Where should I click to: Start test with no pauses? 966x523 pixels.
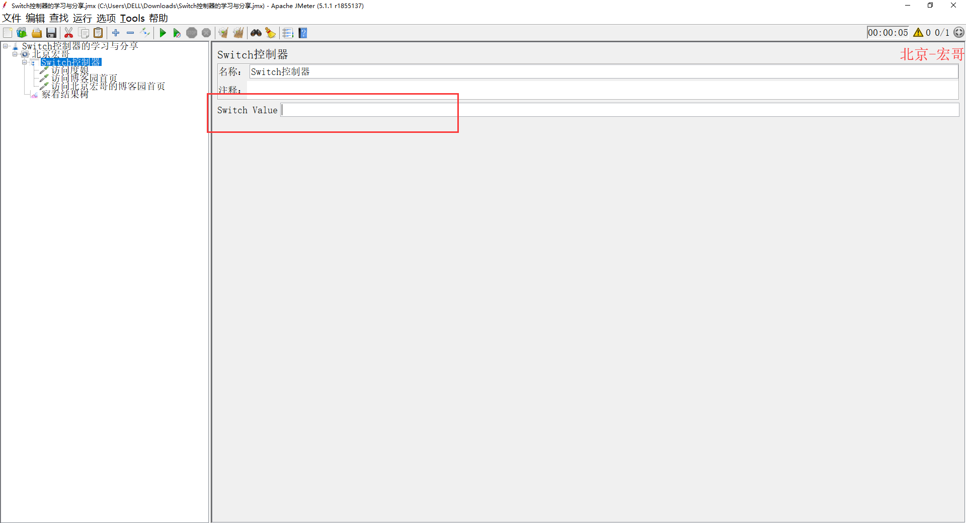[177, 33]
